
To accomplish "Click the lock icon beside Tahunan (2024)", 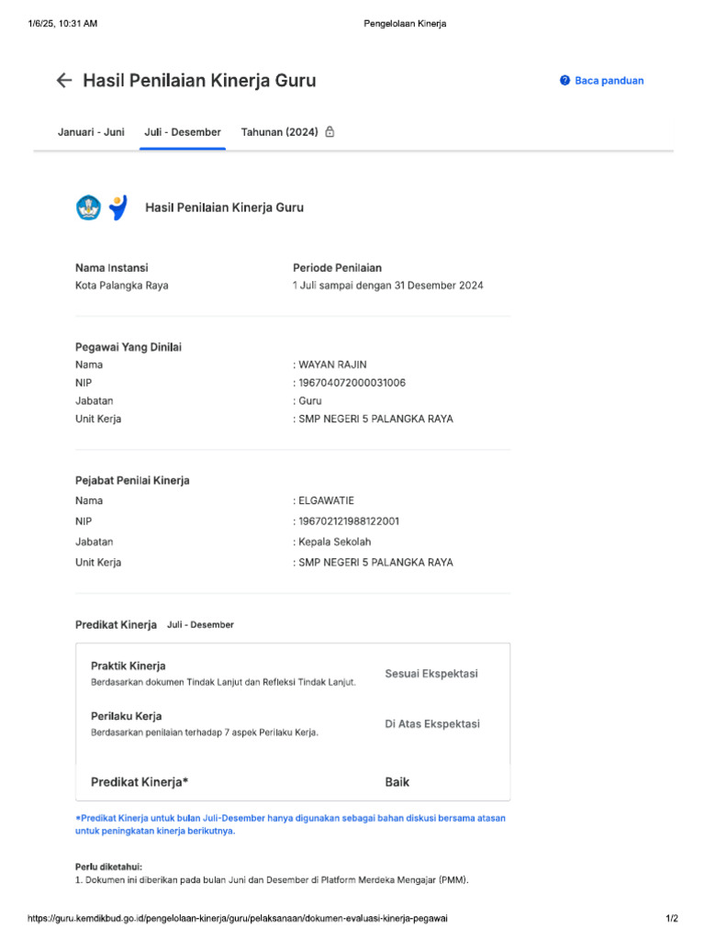I will [330, 132].
